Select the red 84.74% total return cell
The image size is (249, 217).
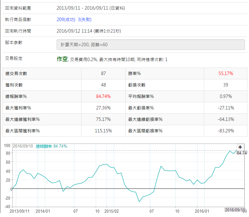pyautogui.click(x=103, y=96)
